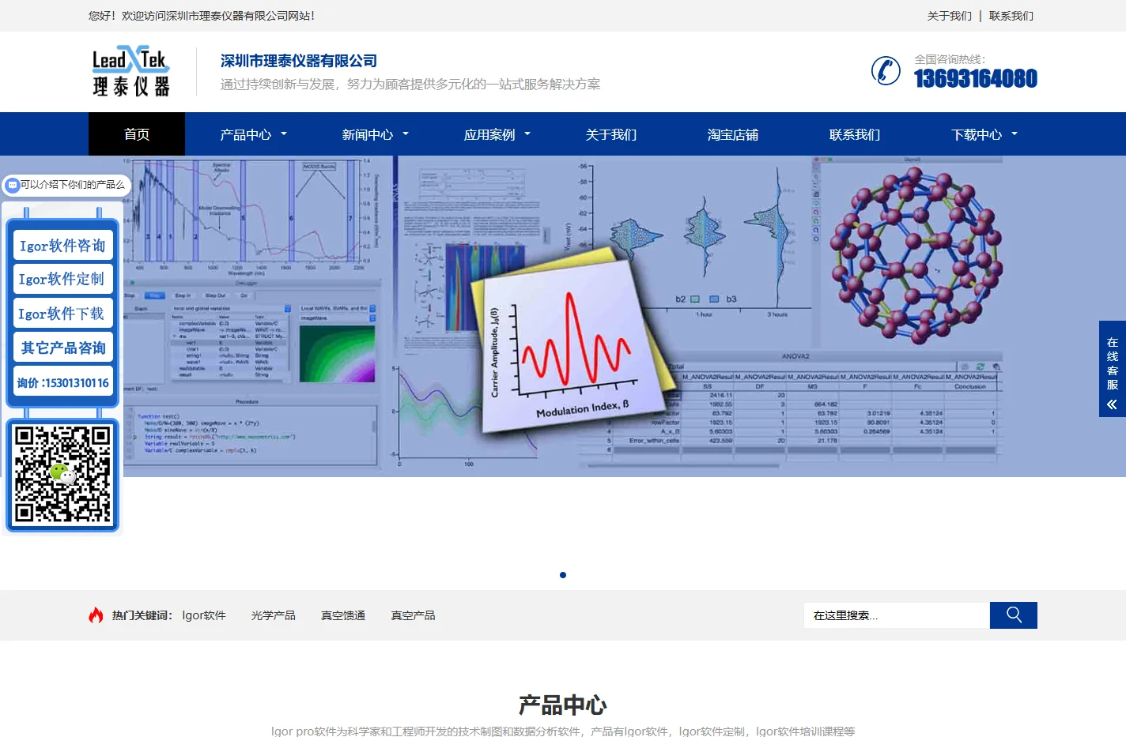Click the 询价:15301310116 sidebar button

pos(62,382)
